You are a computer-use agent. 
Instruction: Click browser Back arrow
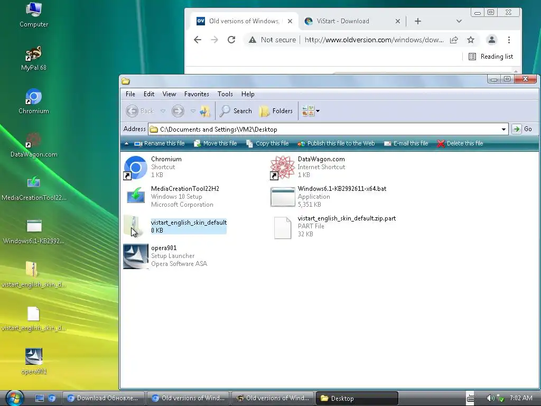click(198, 40)
